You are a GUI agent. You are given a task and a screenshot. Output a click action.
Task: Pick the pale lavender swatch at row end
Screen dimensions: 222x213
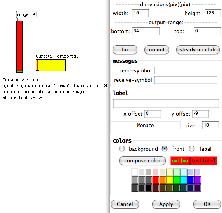pyautogui.click(x=198, y=173)
